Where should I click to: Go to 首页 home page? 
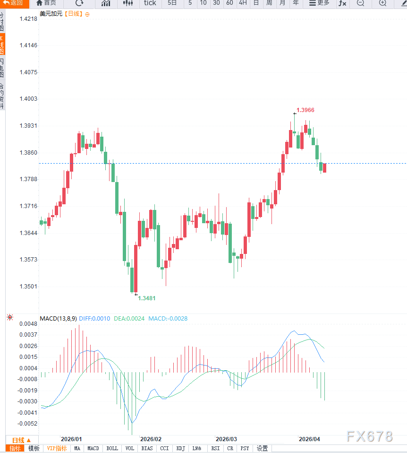coord(46,3)
